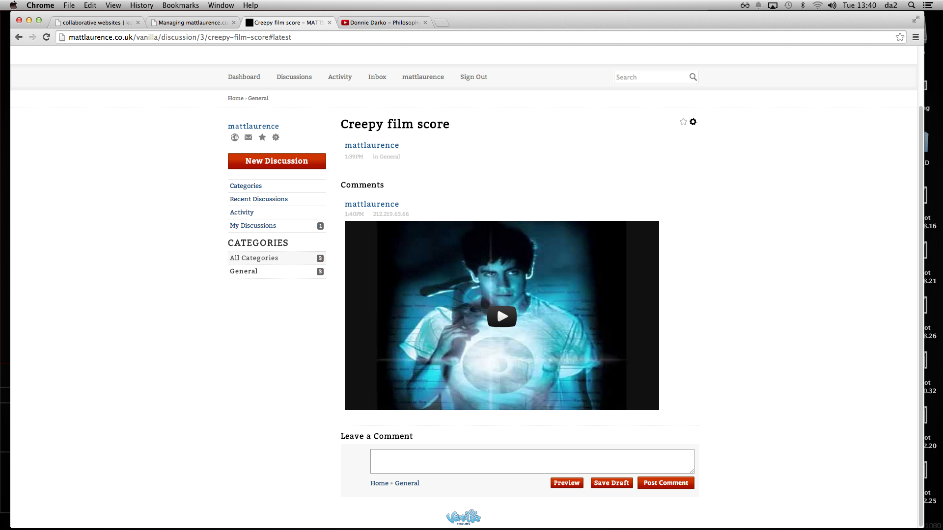The image size is (943, 530).
Task: Bookmark the Creepy film score discussion star
Action: coord(683,122)
